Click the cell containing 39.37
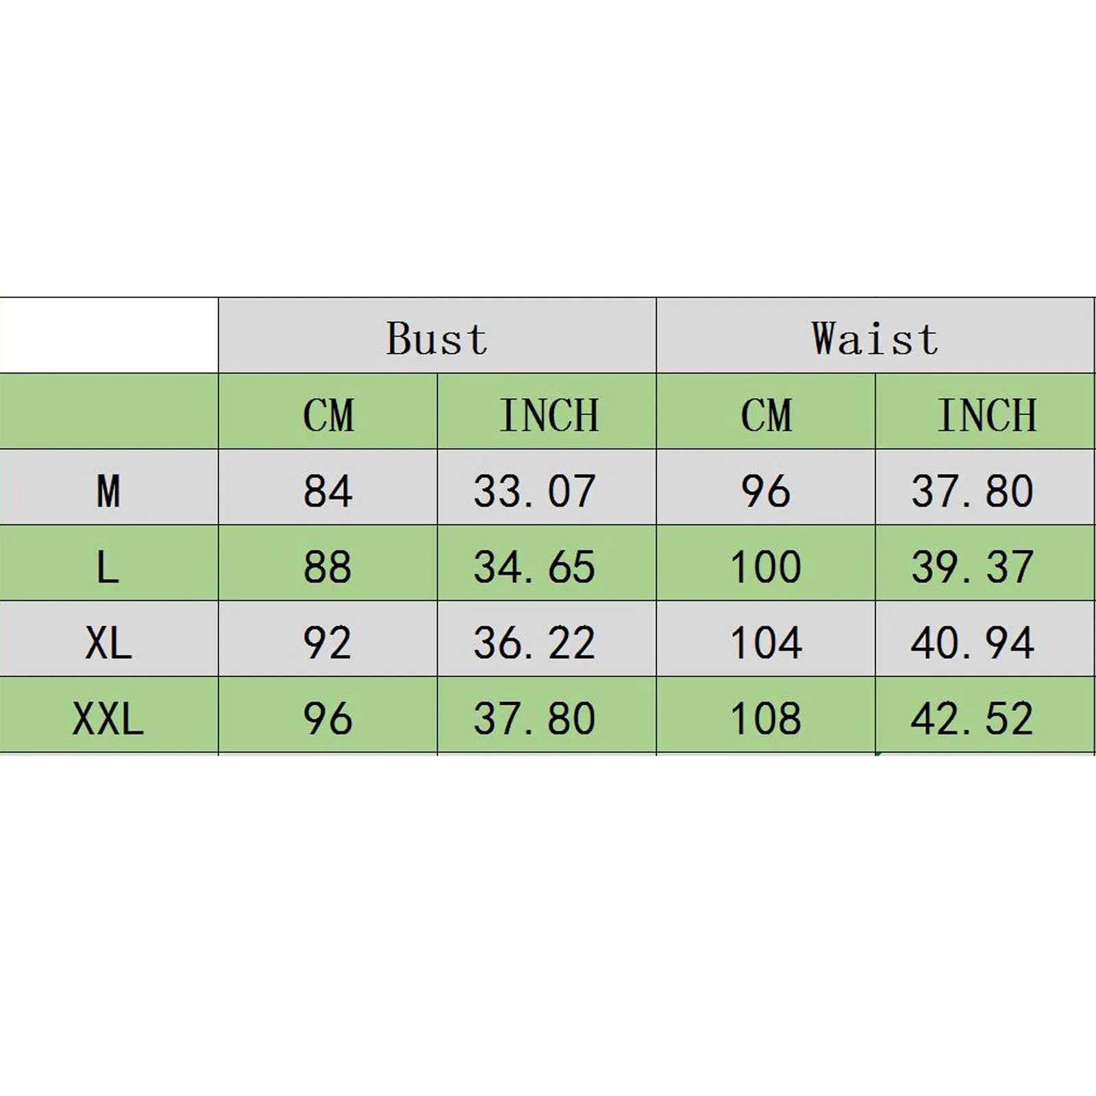1096x1096 pixels. tap(985, 563)
